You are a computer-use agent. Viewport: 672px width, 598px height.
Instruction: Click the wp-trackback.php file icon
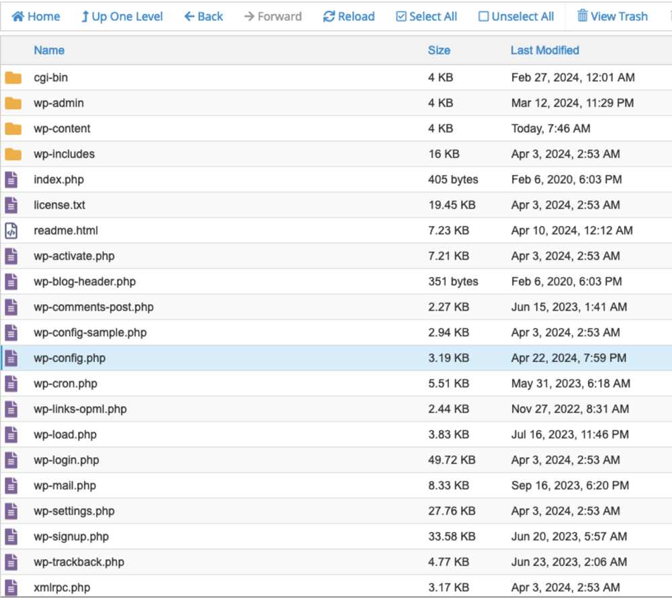pyautogui.click(x=11, y=562)
